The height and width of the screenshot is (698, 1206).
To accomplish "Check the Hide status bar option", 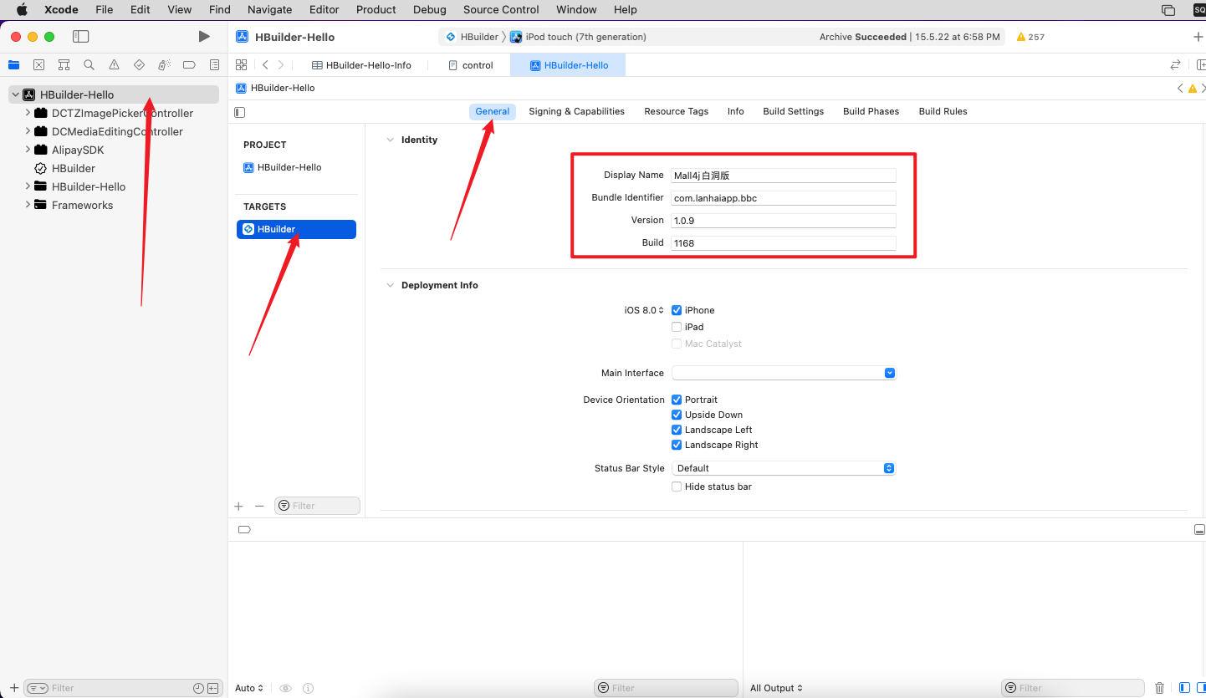I will click(x=677, y=487).
